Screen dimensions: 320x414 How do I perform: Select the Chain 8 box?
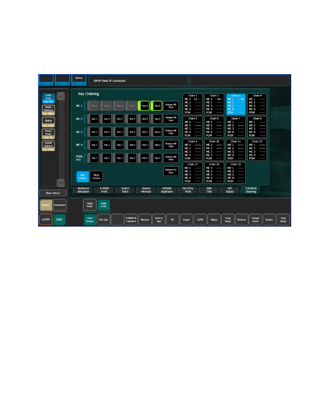pyautogui.click(x=257, y=127)
